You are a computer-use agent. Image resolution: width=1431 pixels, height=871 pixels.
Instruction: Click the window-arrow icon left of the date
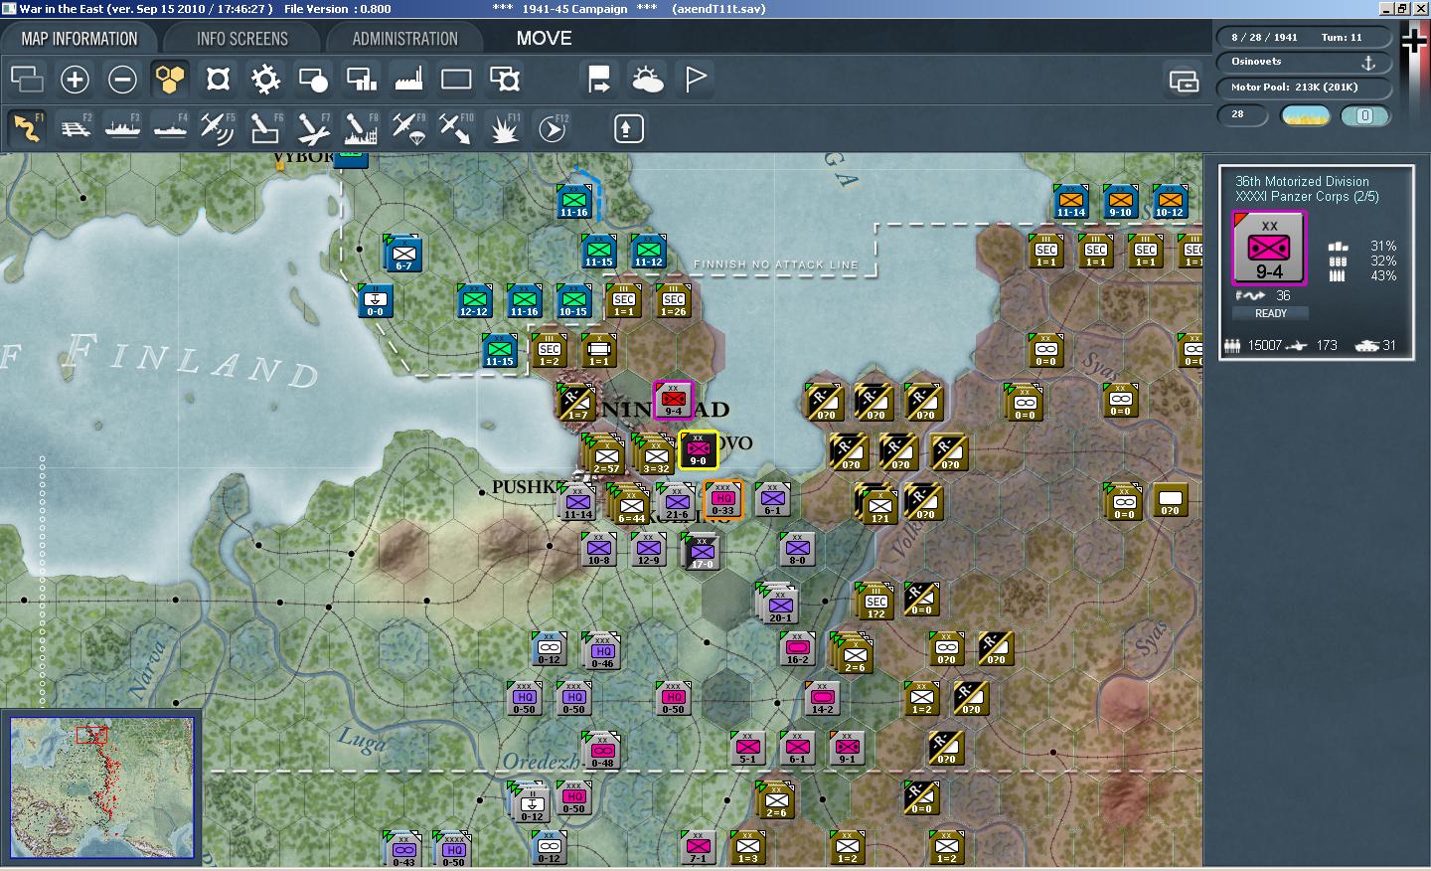pos(1184,81)
